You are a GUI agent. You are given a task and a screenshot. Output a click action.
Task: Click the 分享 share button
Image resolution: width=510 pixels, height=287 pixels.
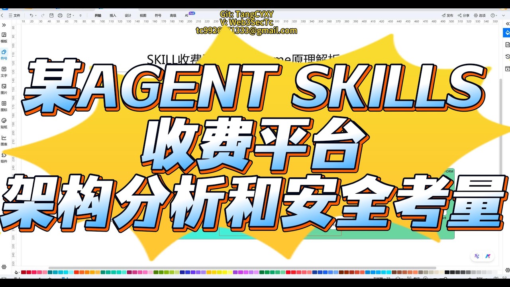(x=463, y=15)
